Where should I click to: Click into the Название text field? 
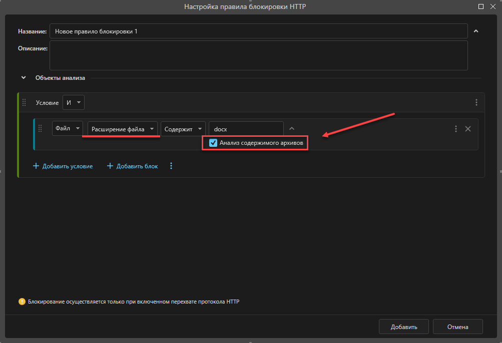coord(259,31)
